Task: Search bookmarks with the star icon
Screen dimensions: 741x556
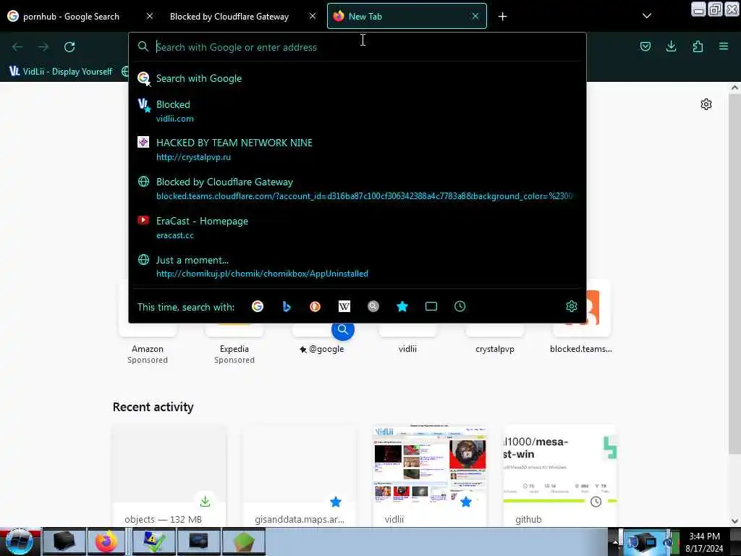Action: [x=402, y=306]
